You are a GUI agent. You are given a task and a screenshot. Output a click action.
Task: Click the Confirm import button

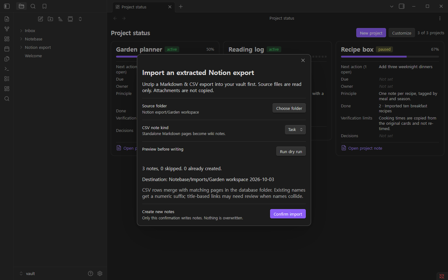(288, 214)
